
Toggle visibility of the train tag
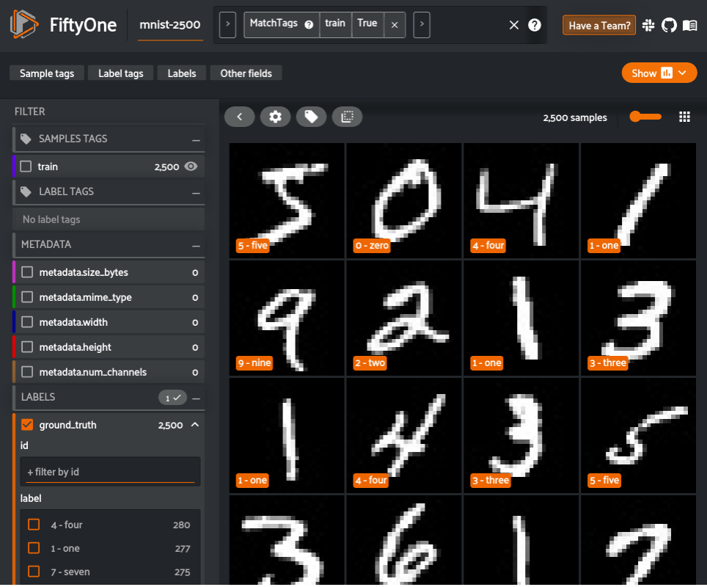[x=192, y=166]
